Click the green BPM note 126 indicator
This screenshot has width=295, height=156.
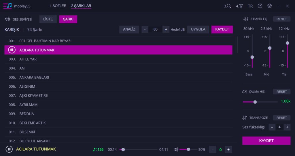pyautogui.click(x=98, y=149)
